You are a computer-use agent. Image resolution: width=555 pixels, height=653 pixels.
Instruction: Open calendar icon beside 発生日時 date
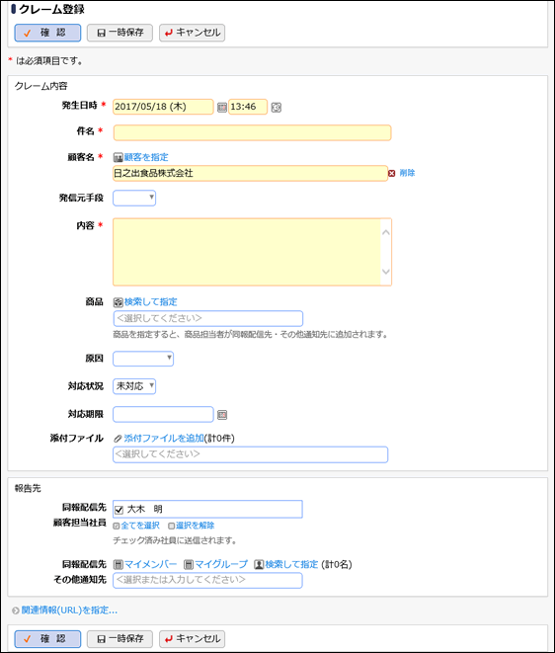point(222,108)
